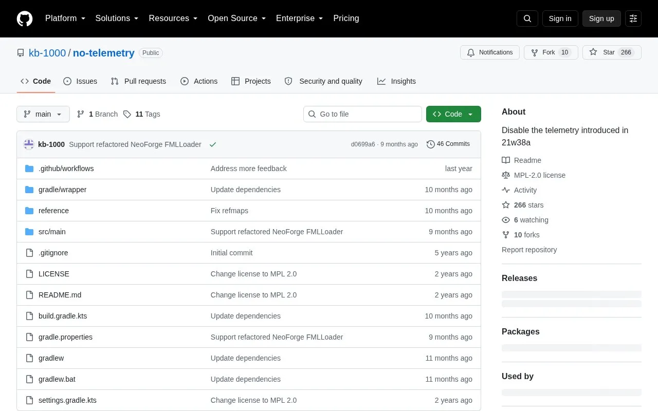The image size is (658, 411).
Task: Expand the Platform navigation menu
Action: [x=65, y=18]
